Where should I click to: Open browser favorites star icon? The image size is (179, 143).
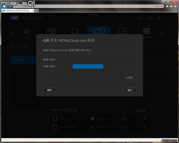click(171, 6)
